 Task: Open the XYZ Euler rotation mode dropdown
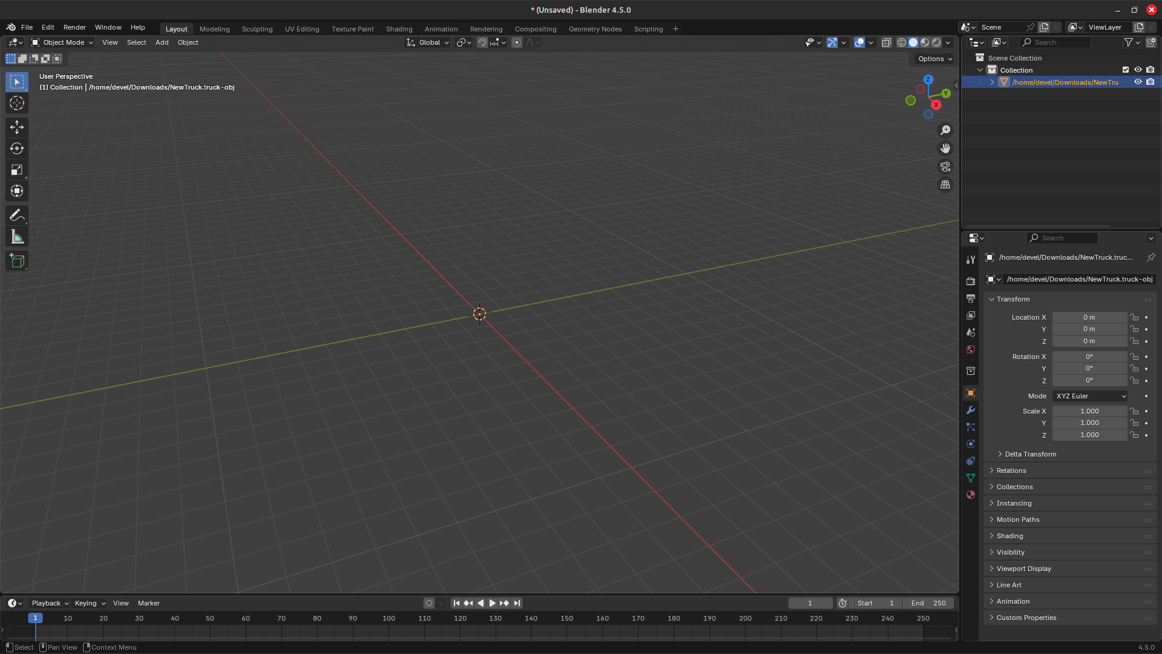point(1090,396)
